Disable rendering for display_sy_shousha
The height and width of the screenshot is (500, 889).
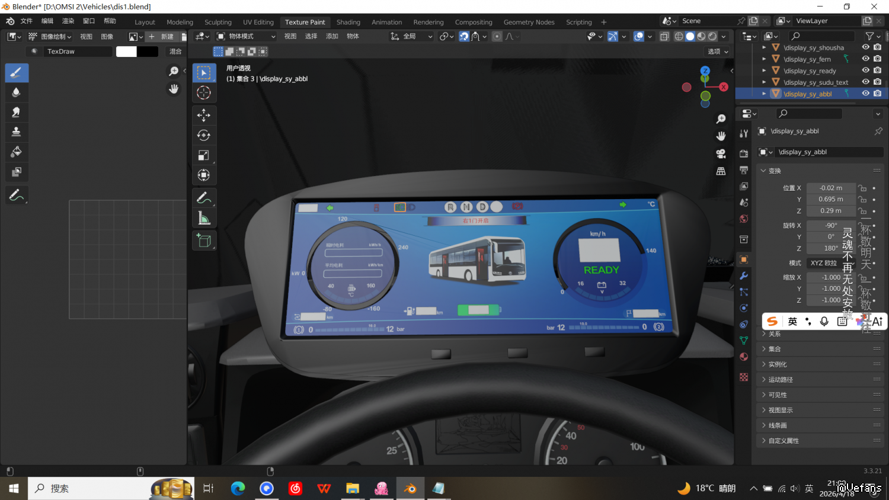[x=877, y=47]
